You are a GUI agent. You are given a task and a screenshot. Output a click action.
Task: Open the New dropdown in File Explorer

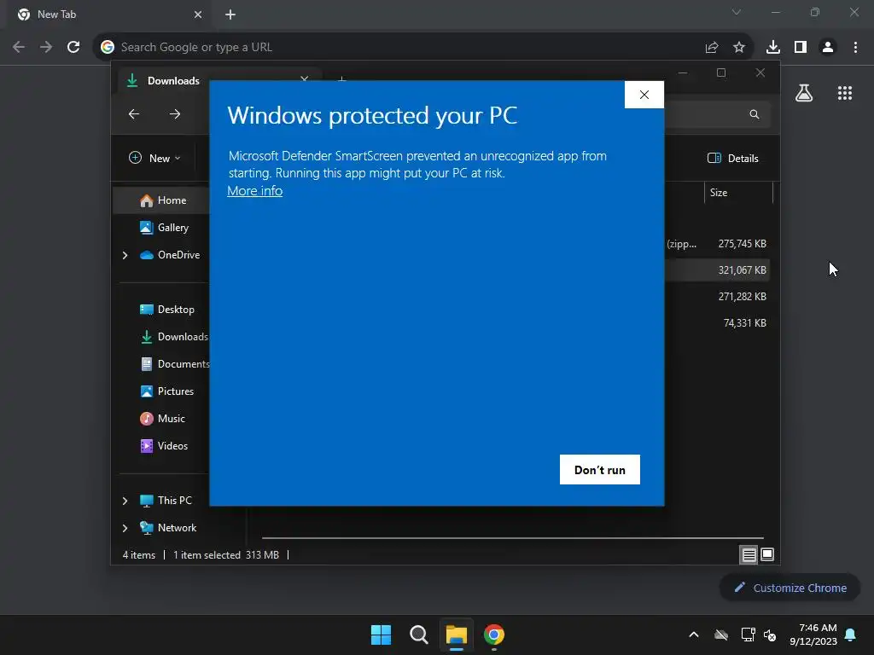point(155,158)
